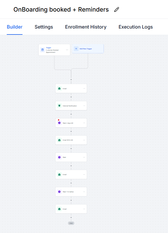Click the pencil icon to rename workflow
This screenshot has height=233, width=168.
click(x=116, y=10)
